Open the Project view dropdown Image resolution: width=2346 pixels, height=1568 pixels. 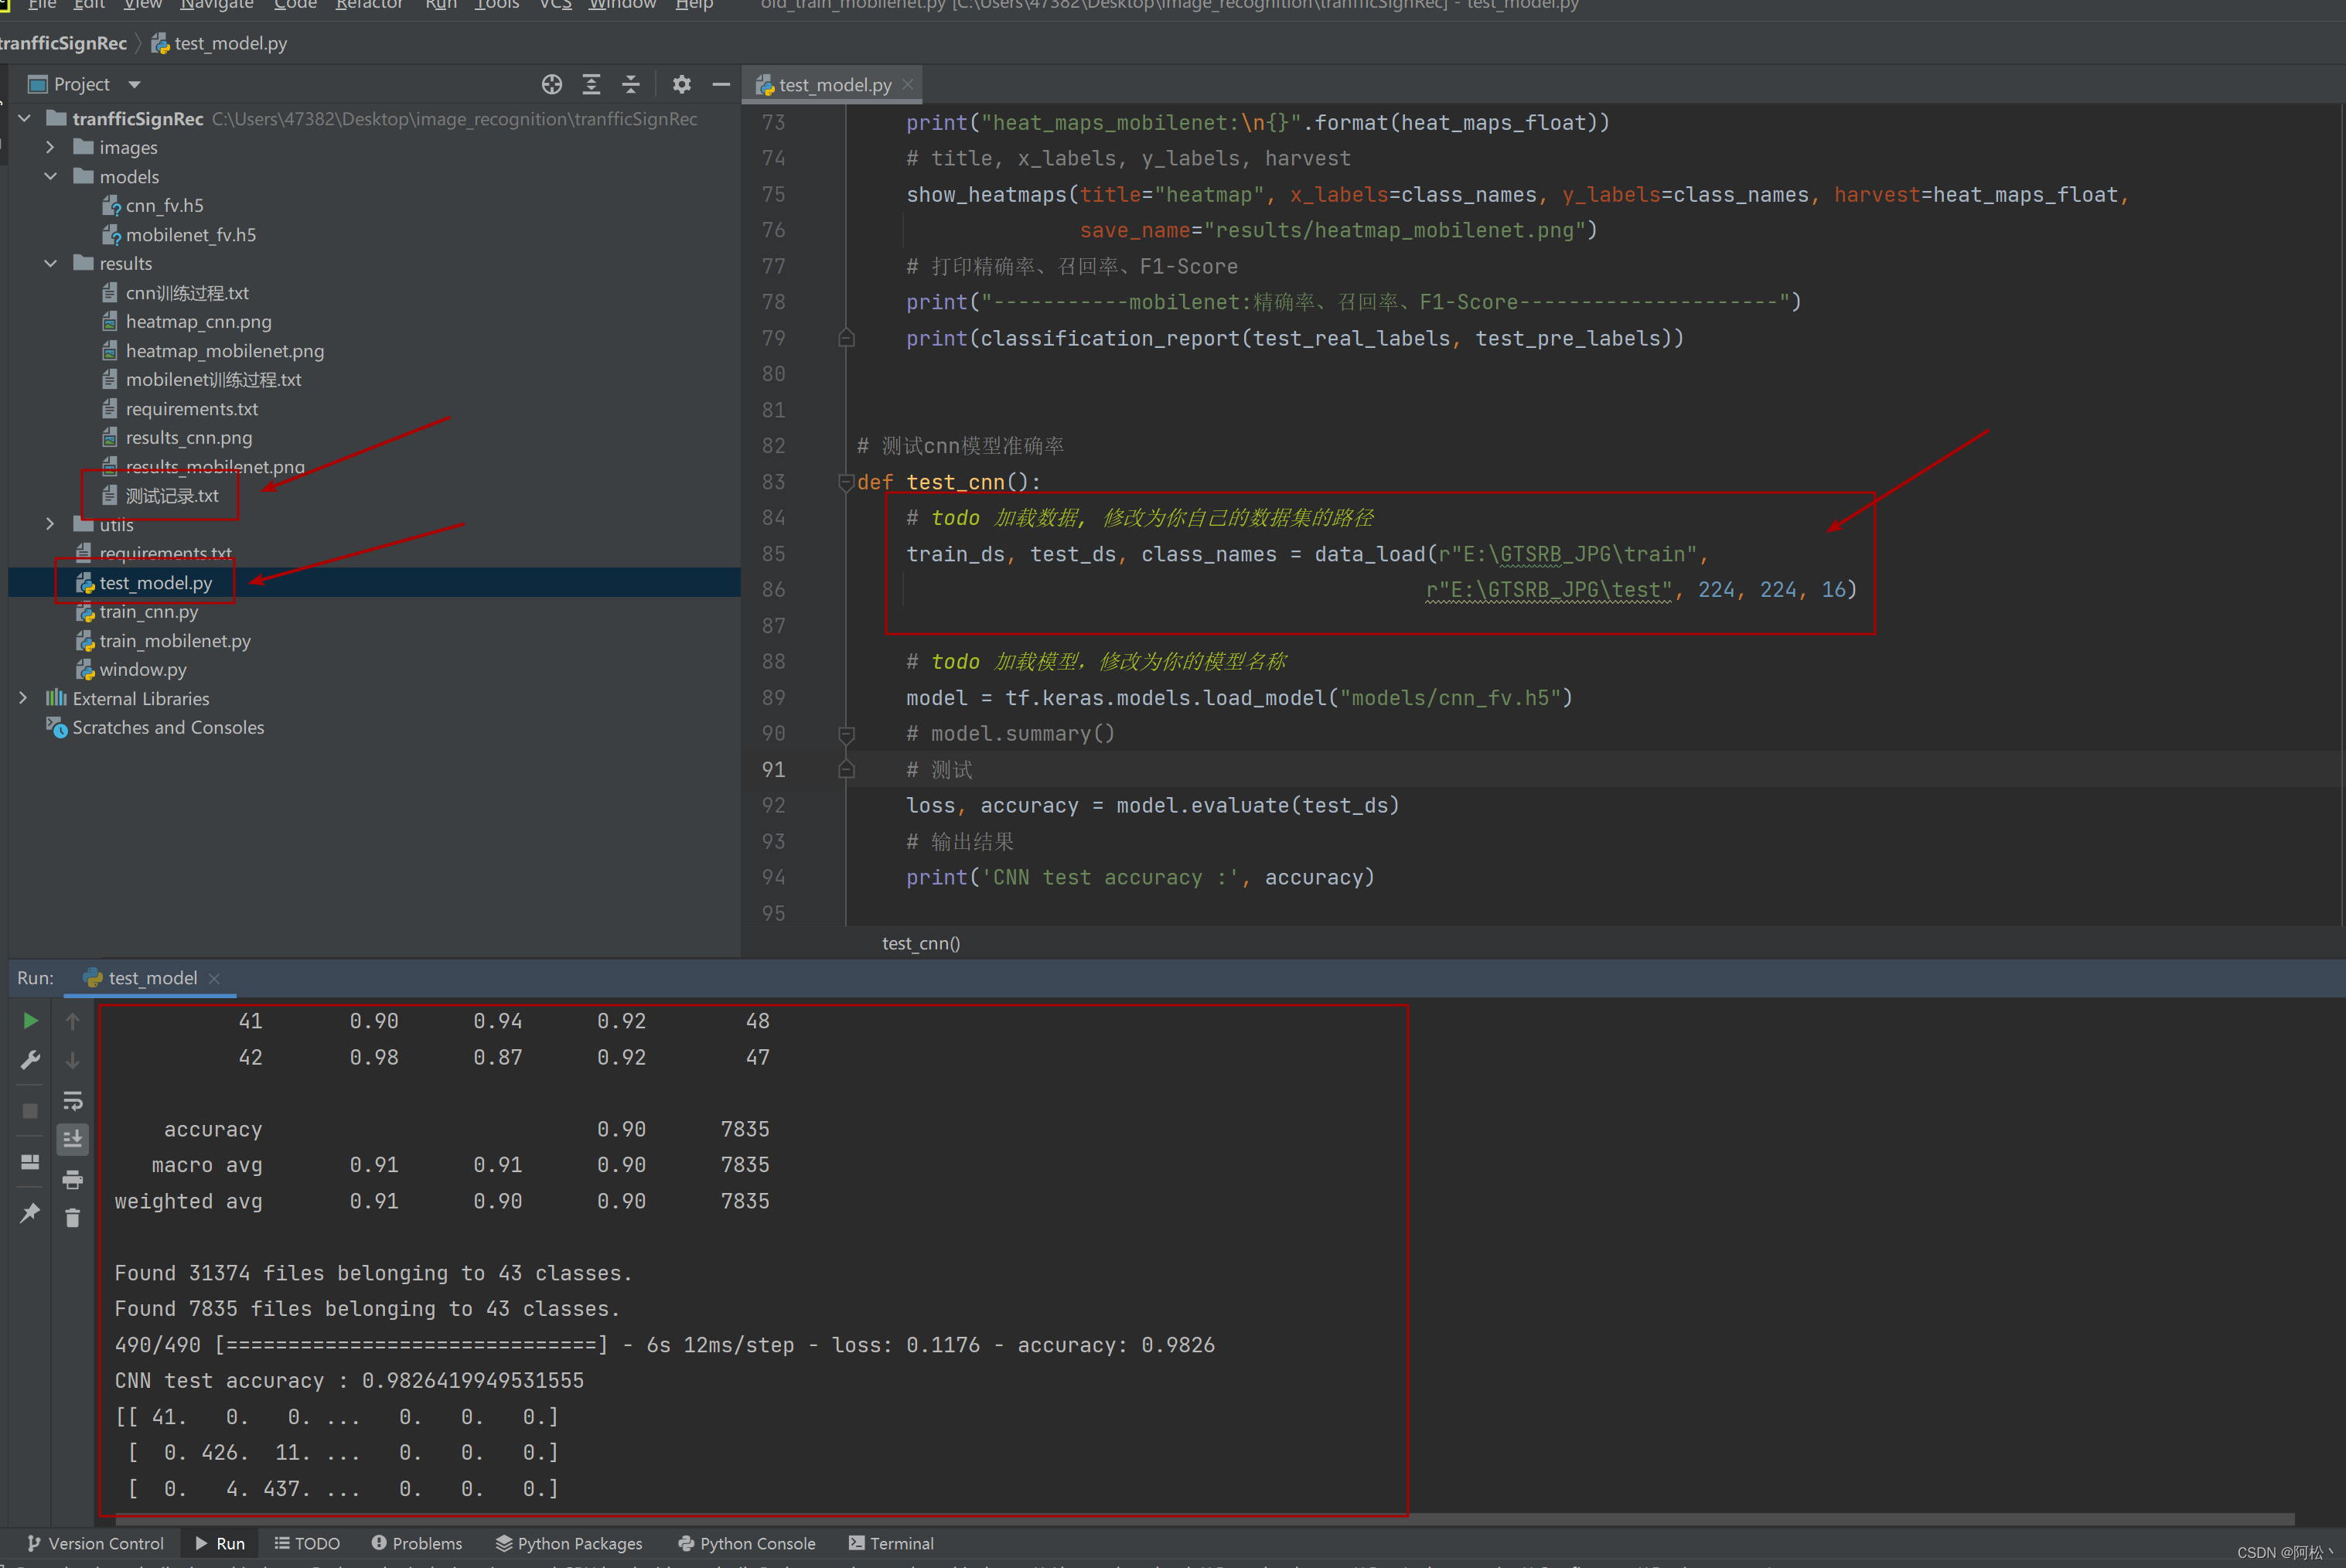134,84
